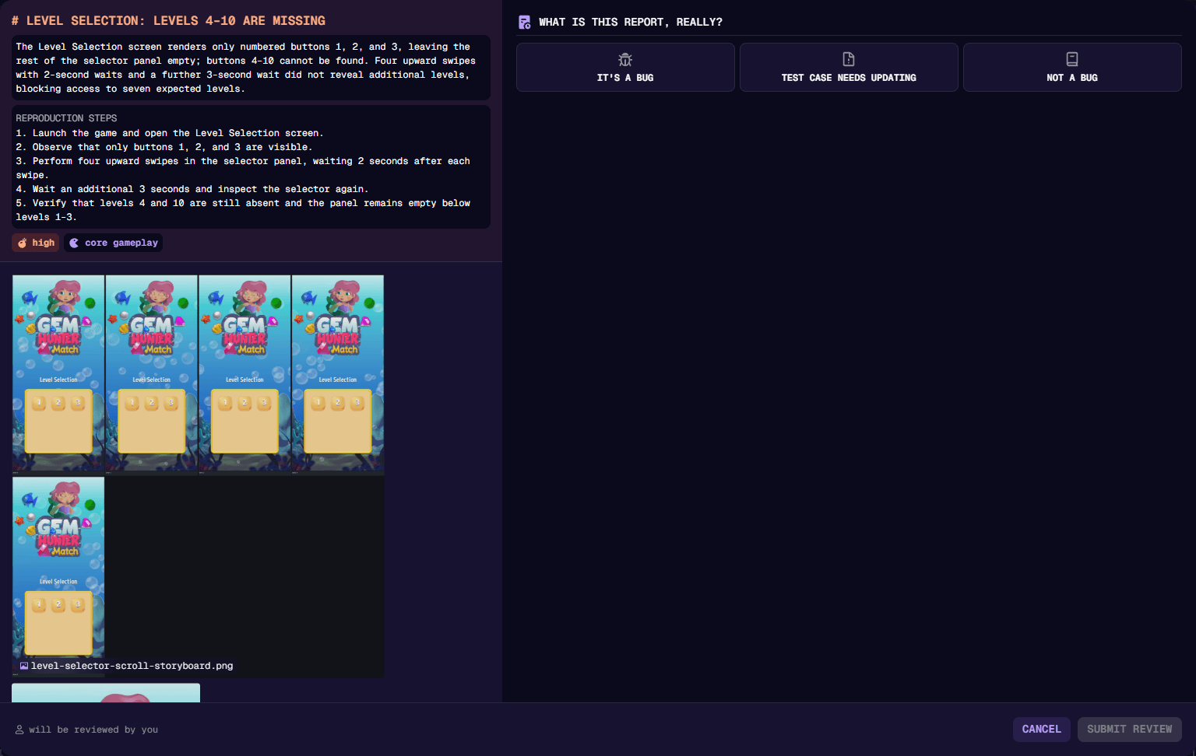This screenshot has height=756, width=1196.
Task: Click step 1 "Launch the game" text
Action: click(170, 133)
